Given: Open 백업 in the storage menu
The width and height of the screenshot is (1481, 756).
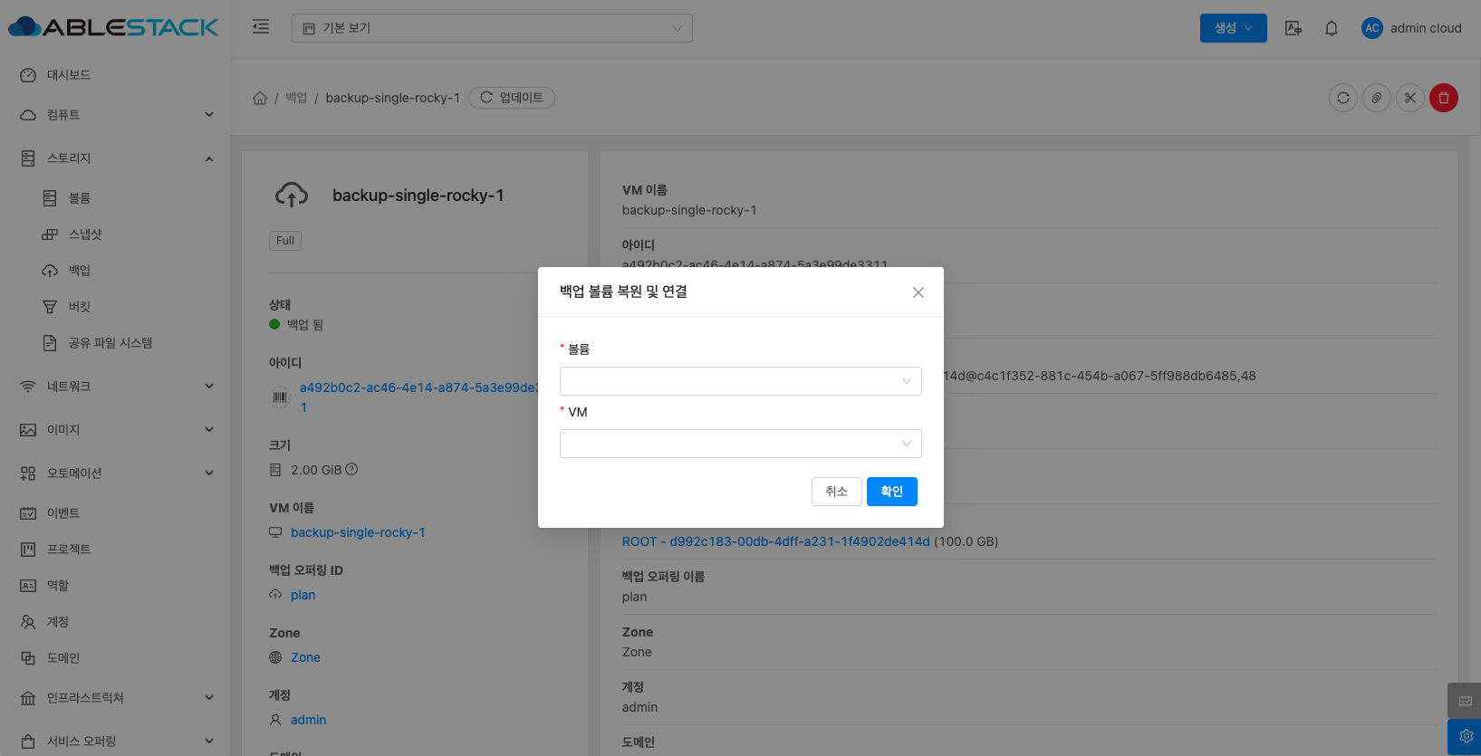Looking at the screenshot, I should (x=80, y=271).
